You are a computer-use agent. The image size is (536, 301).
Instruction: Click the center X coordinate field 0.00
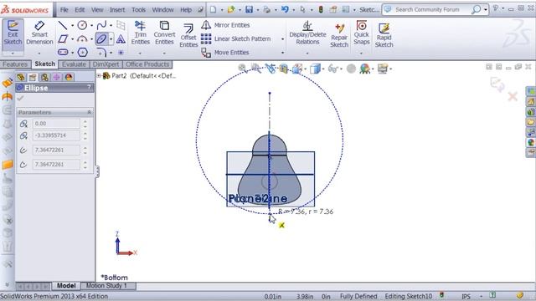(x=56, y=124)
